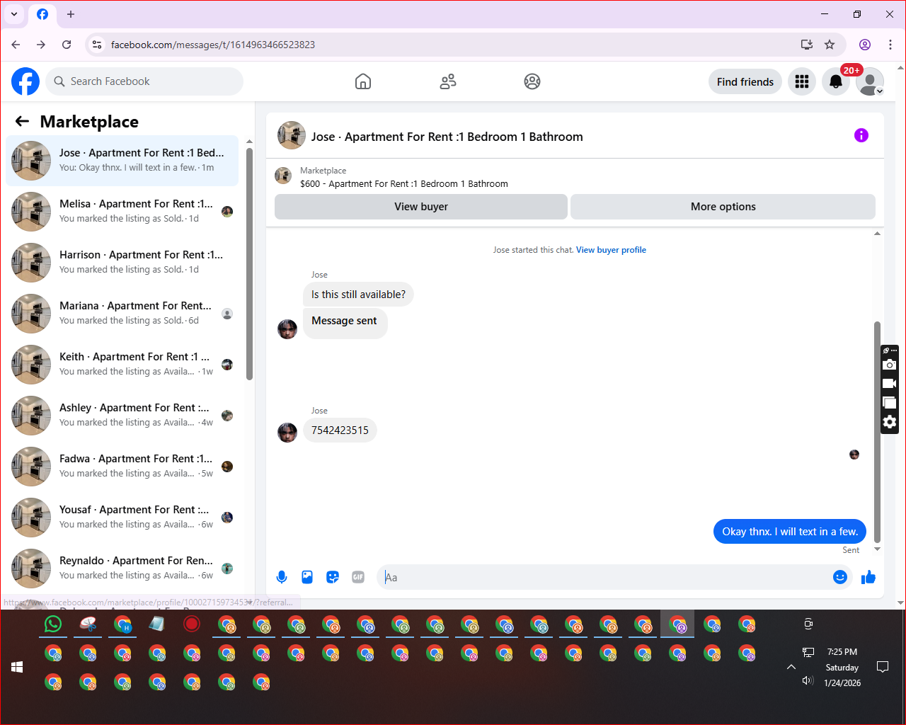
Task: Open the notifications bell
Action: (x=836, y=81)
